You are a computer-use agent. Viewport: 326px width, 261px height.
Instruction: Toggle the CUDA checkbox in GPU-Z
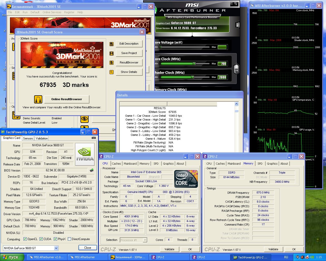(x=41, y=239)
